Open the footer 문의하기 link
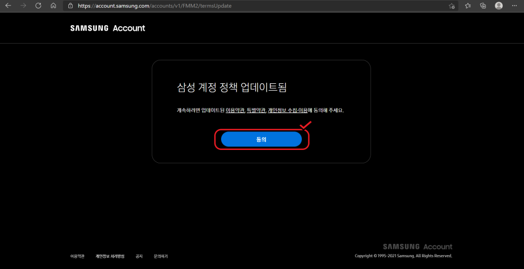The height and width of the screenshot is (269, 524). (x=161, y=256)
